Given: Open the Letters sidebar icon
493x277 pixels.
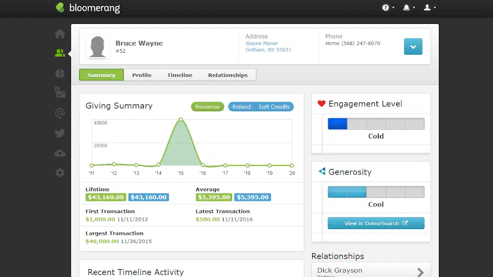Looking at the screenshot, I should (x=60, y=92).
